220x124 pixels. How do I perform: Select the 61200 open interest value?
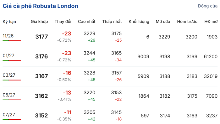coord(211,56)
